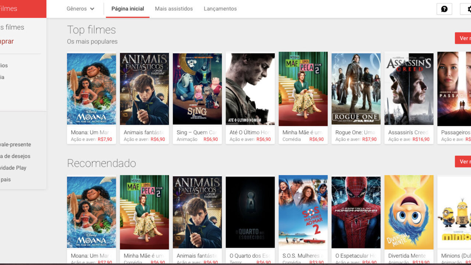Image resolution: width=471 pixels, height=265 pixels.
Task: Open the Lançamentos tab
Action: click(220, 9)
